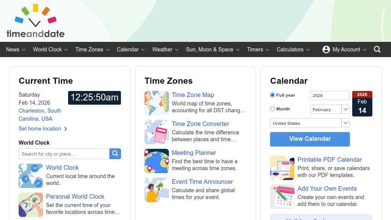This screenshot has width=391, height=220.
Task: Follow the Set home location link
Action: click(43, 129)
